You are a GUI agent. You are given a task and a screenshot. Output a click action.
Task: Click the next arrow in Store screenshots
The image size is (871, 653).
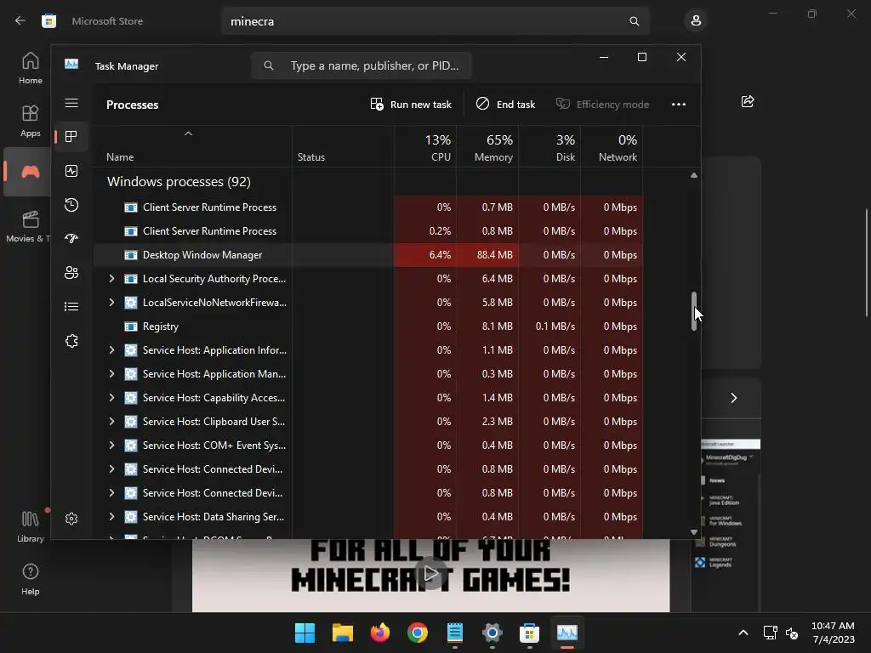[x=733, y=398]
